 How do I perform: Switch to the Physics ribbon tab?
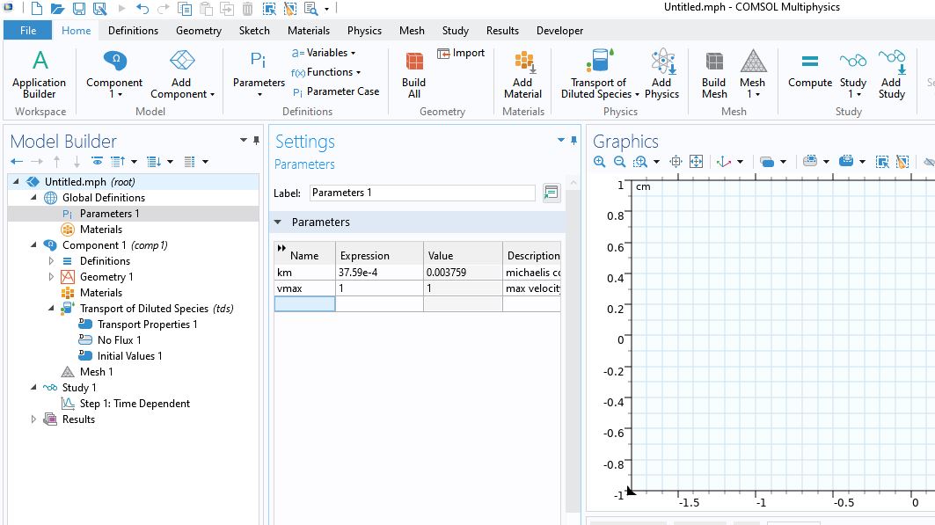click(x=364, y=31)
